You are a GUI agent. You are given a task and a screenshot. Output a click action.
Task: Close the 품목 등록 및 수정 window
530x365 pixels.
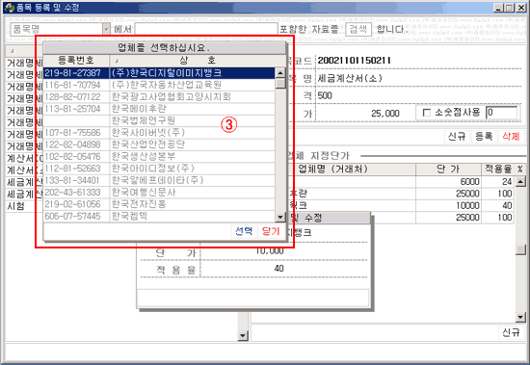(521, 8)
